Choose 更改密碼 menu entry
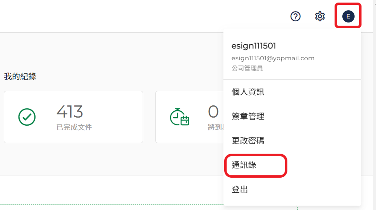 pyautogui.click(x=248, y=140)
